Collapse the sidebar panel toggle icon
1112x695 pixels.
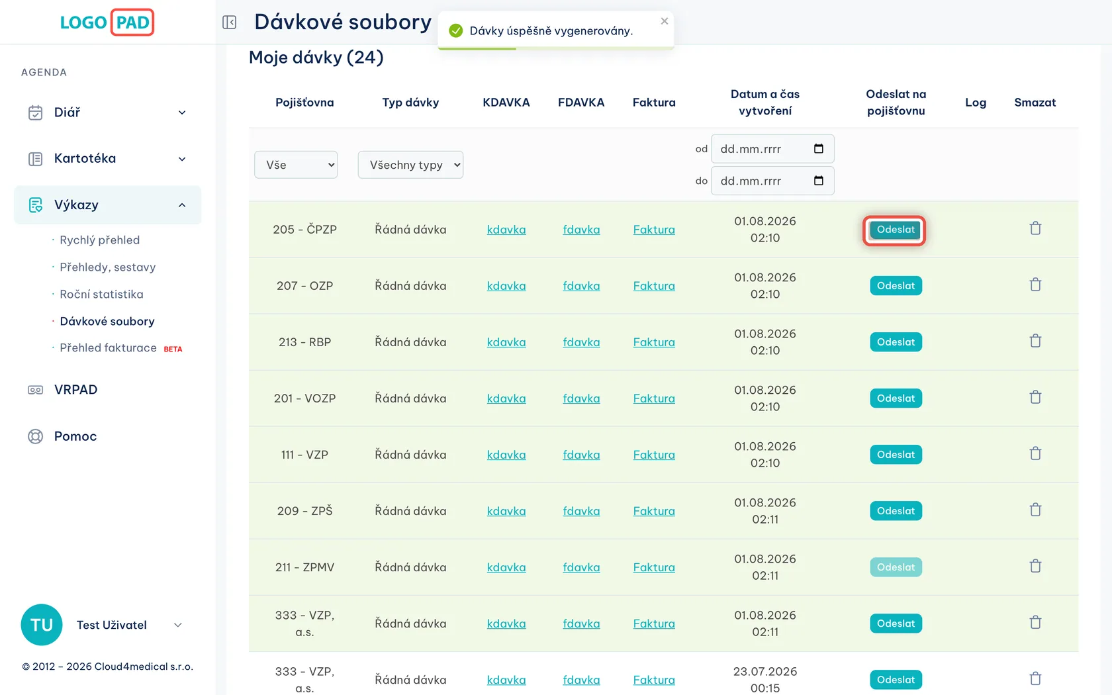[230, 23]
